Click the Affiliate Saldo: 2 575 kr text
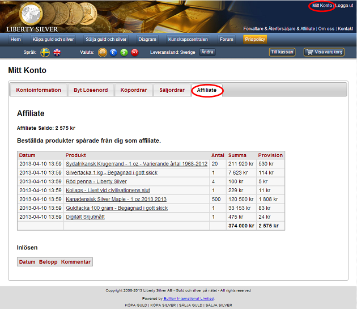This screenshot has height=309, width=357. (46, 128)
